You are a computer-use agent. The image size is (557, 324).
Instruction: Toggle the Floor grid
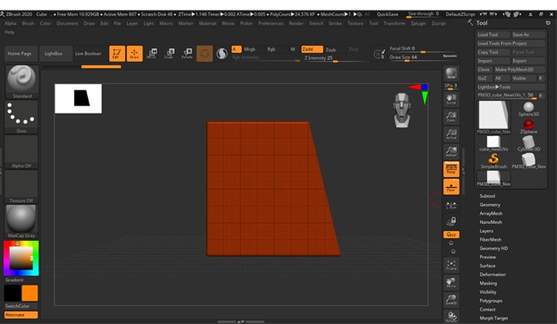pos(451,186)
